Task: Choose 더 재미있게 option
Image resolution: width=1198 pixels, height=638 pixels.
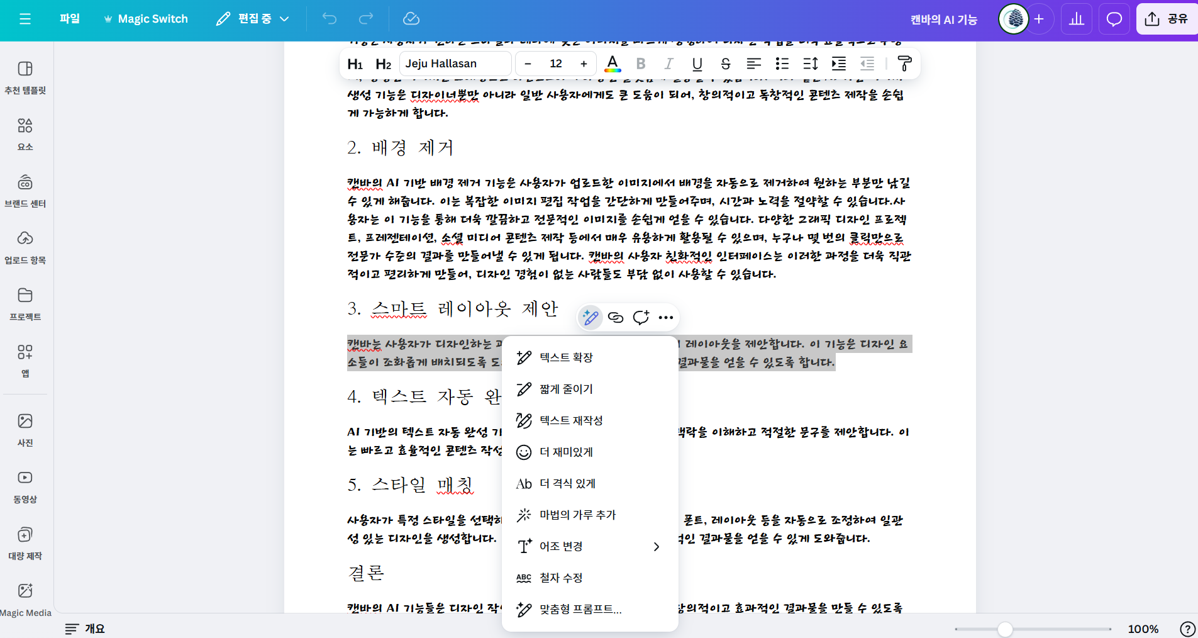Action: point(590,452)
